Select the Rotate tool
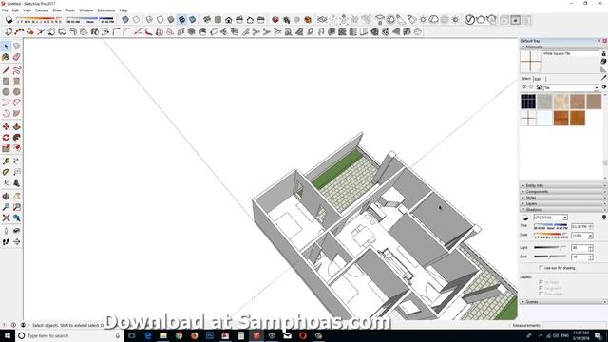The width and height of the screenshot is (608, 342). coord(6,138)
